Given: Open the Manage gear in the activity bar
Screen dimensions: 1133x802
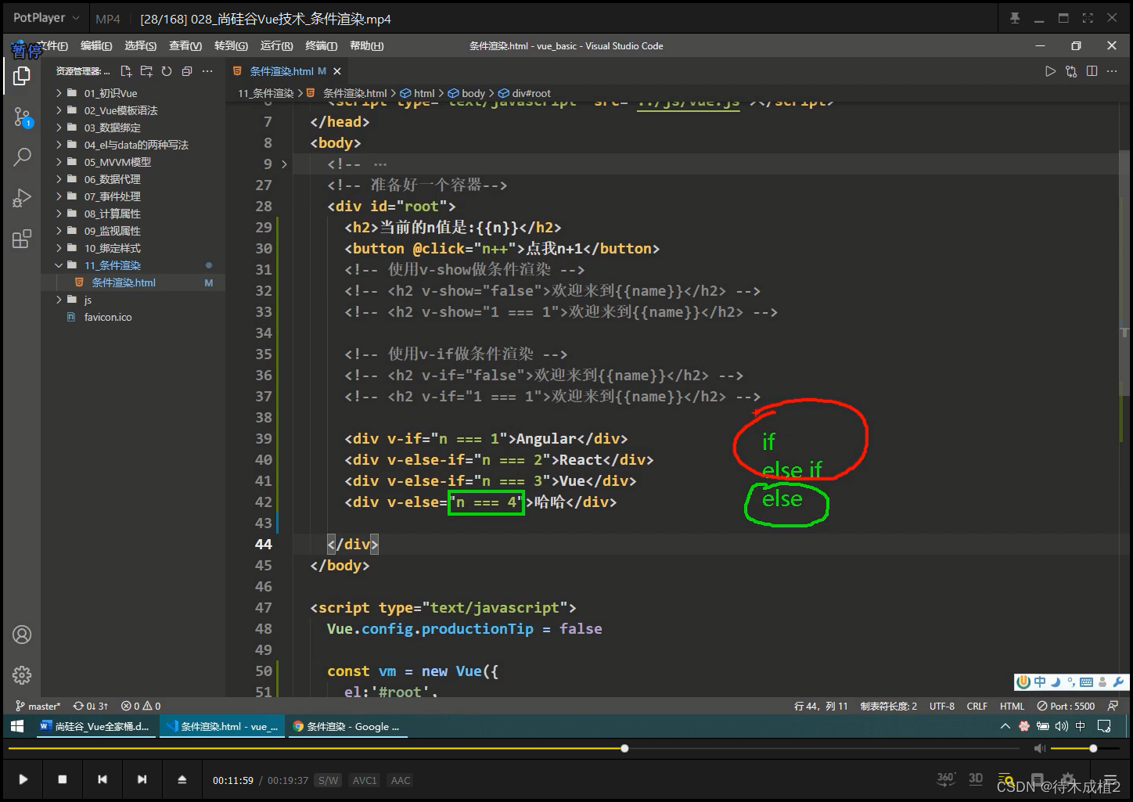Looking at the screenshot, I should click(22, 674).
